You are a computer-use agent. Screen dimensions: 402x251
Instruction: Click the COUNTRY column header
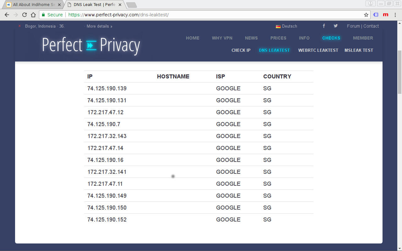[x=277, y=77]
